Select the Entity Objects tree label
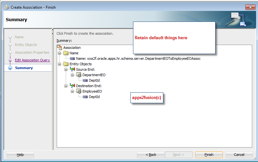The height and width of the screenshot is (162, 258). 81,64
